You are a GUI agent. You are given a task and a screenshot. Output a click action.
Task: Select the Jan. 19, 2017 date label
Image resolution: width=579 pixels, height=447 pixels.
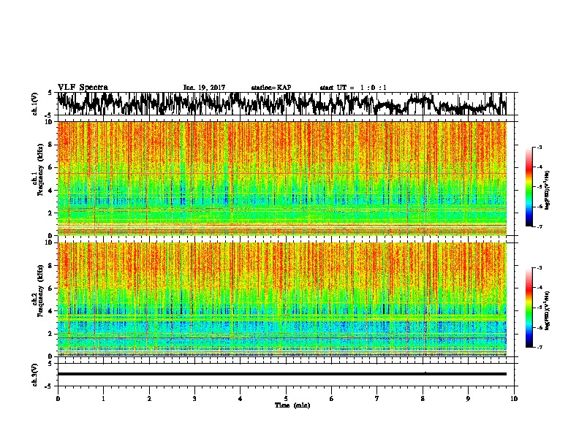pos(204,88)
